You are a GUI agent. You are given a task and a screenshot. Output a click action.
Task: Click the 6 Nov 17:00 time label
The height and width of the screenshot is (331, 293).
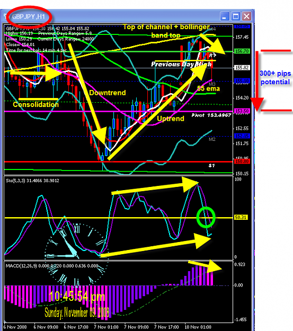(76, 327)
